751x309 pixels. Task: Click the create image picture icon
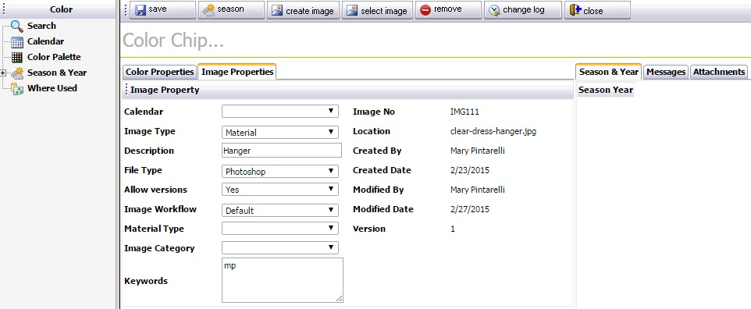tap(277, 10)
